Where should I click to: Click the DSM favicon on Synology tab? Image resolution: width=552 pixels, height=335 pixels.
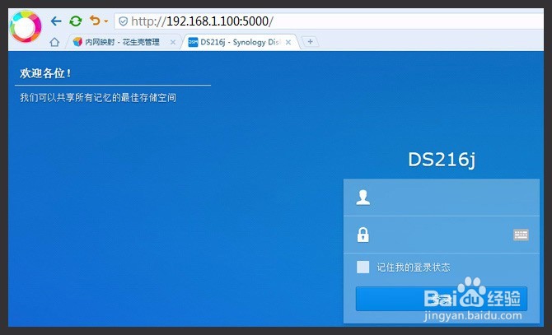[x=193, y=42]
